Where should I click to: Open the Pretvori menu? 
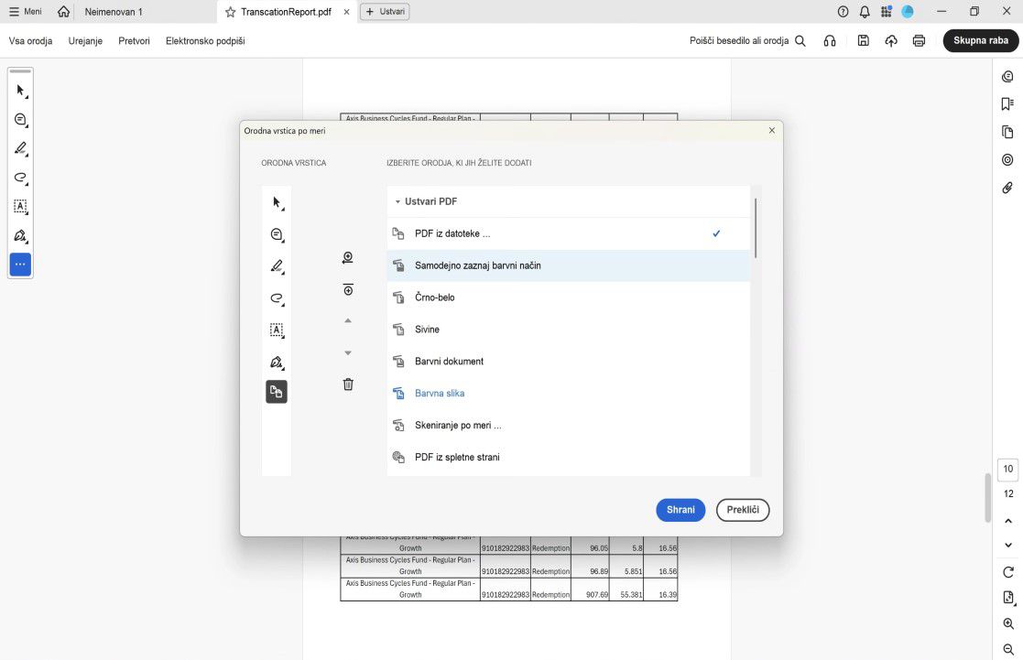tap(134, 40)
